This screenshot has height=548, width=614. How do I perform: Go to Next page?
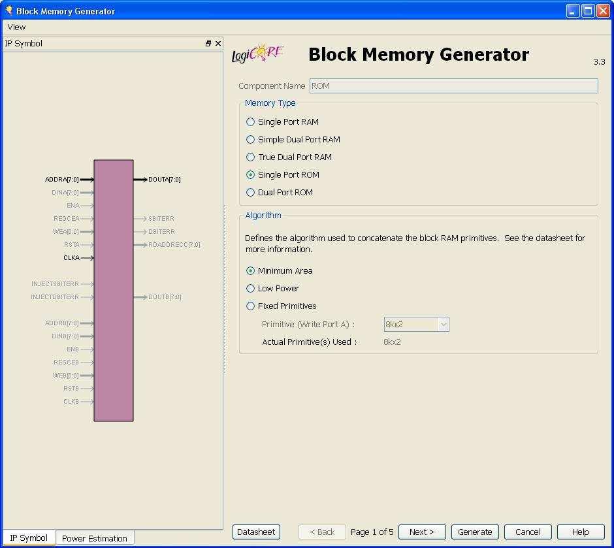coord(422,532)
